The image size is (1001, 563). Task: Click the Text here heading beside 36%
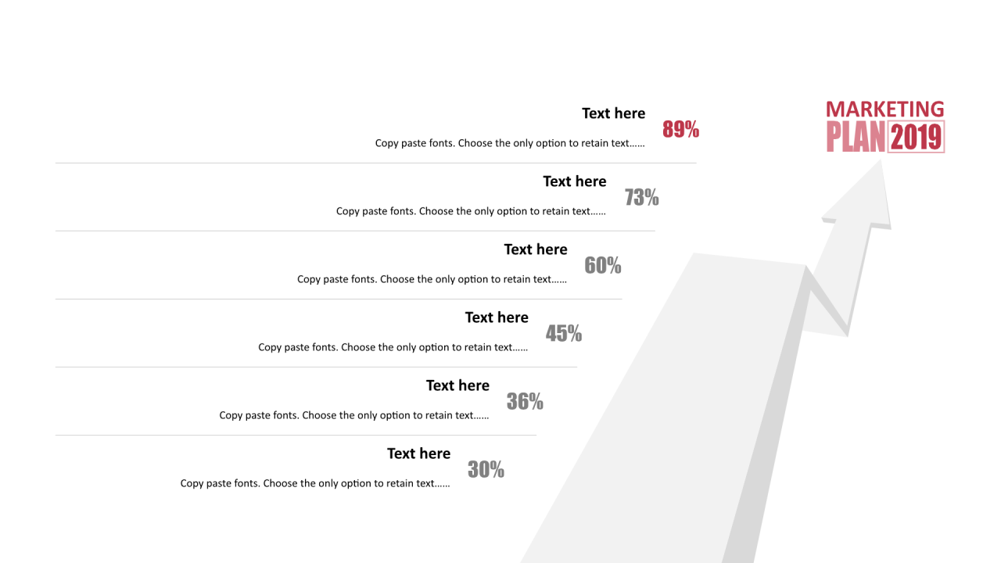[457, 385]
